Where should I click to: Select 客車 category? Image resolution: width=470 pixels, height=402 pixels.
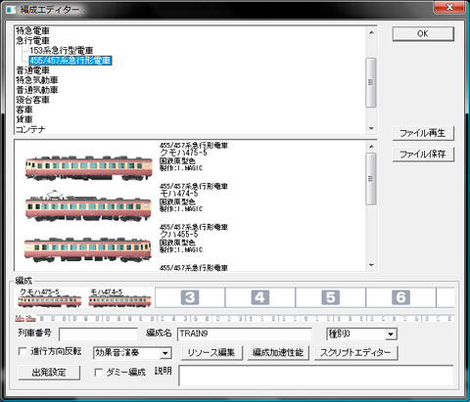pos(24,110)
